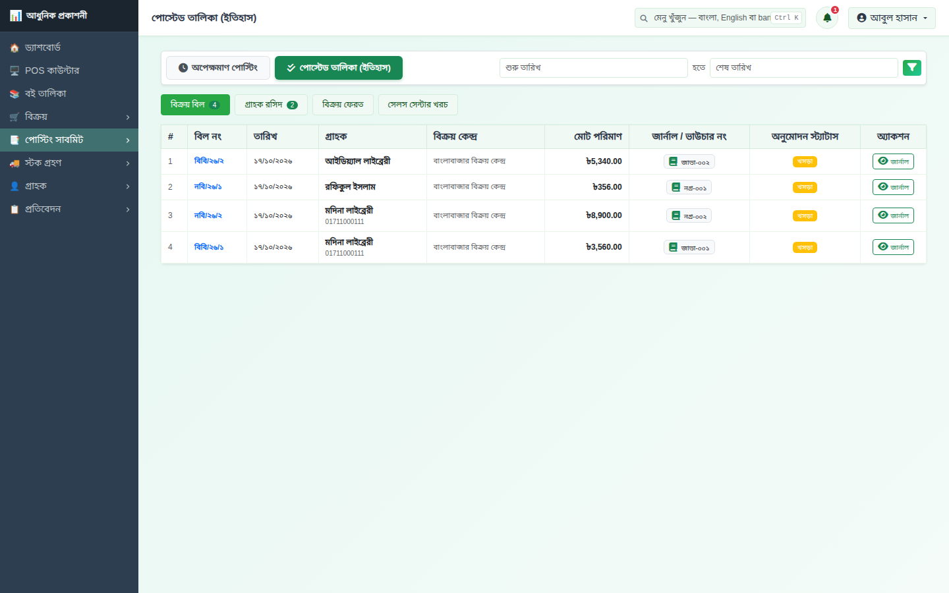949x593 pixels.
Task: Select the পোস্টেড তালিকা (ইতিহাস) tab
Action: pyautogui.click(x=339, y=68)
